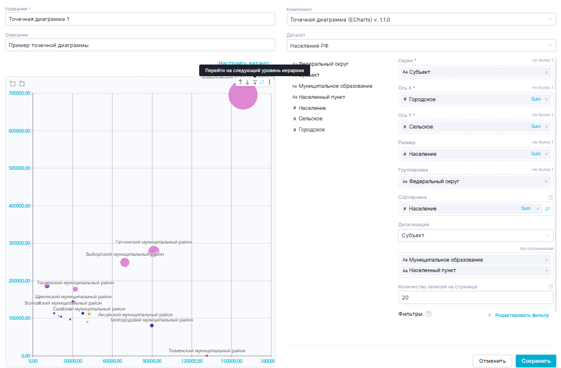Viewport: 561px width, 368px height.
Task: Remove Федеральный округ from Группировка
Action: point(546,181)
